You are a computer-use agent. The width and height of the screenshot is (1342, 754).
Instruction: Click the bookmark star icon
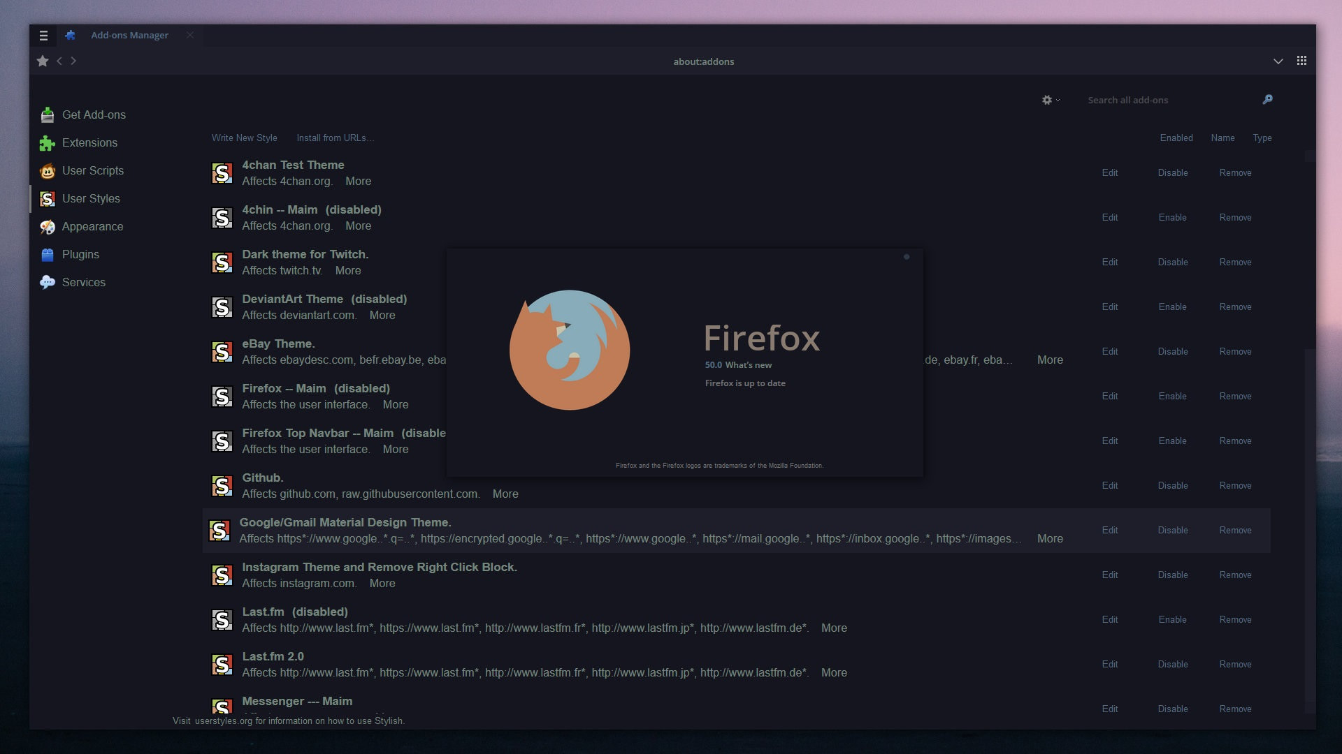pos(42,61)
